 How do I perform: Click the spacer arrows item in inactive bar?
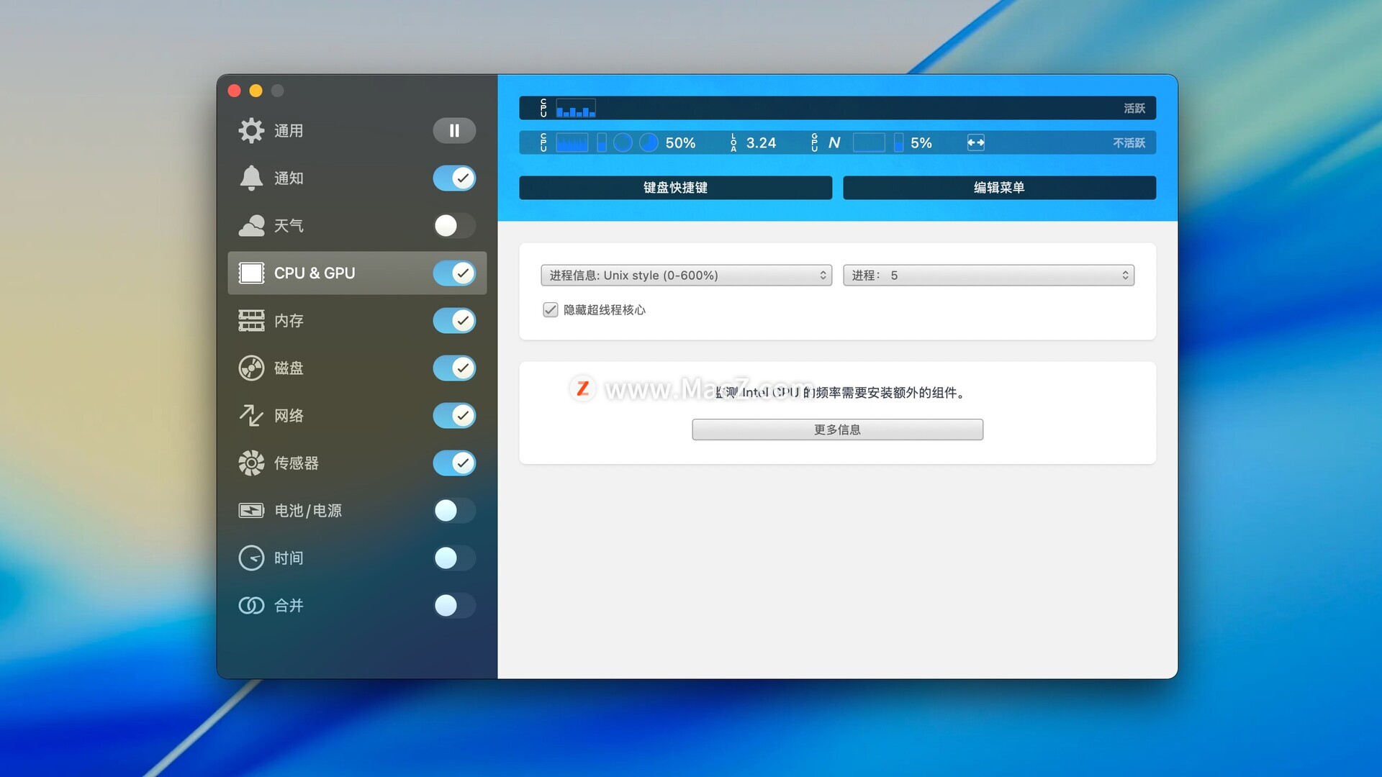[x=975, y=142]
